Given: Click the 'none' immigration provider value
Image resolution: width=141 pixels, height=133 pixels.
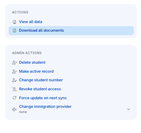Looking at the screenshot, I should point(23,112).
